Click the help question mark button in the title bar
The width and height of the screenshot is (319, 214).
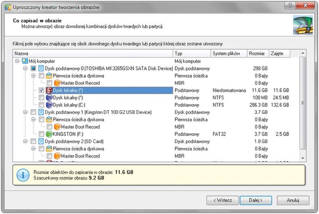[x=290, y=5]
